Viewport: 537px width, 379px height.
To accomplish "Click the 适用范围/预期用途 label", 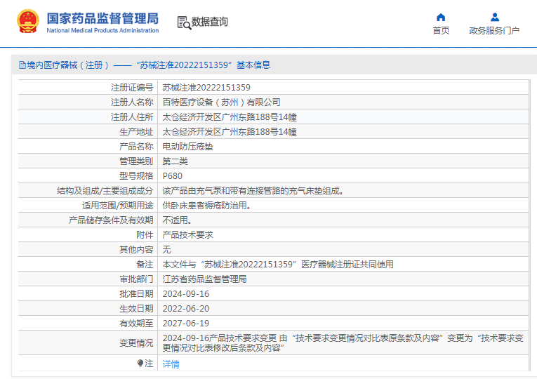I will pyautogui.click(x=117, y=206).
